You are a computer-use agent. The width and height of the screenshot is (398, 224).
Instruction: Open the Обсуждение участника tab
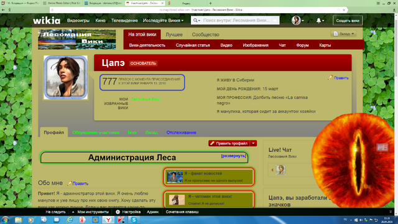96,133
